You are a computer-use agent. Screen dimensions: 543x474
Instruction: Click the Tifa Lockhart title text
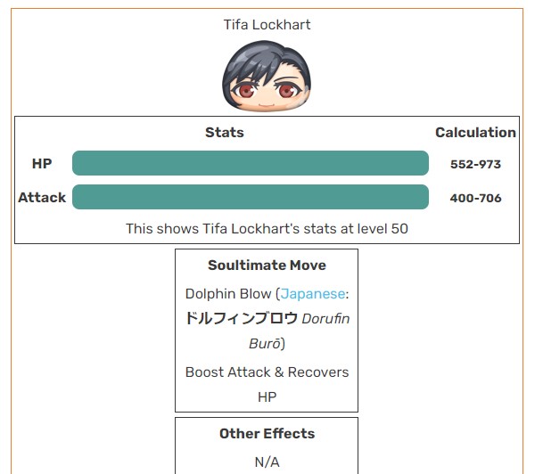(267, 25)
